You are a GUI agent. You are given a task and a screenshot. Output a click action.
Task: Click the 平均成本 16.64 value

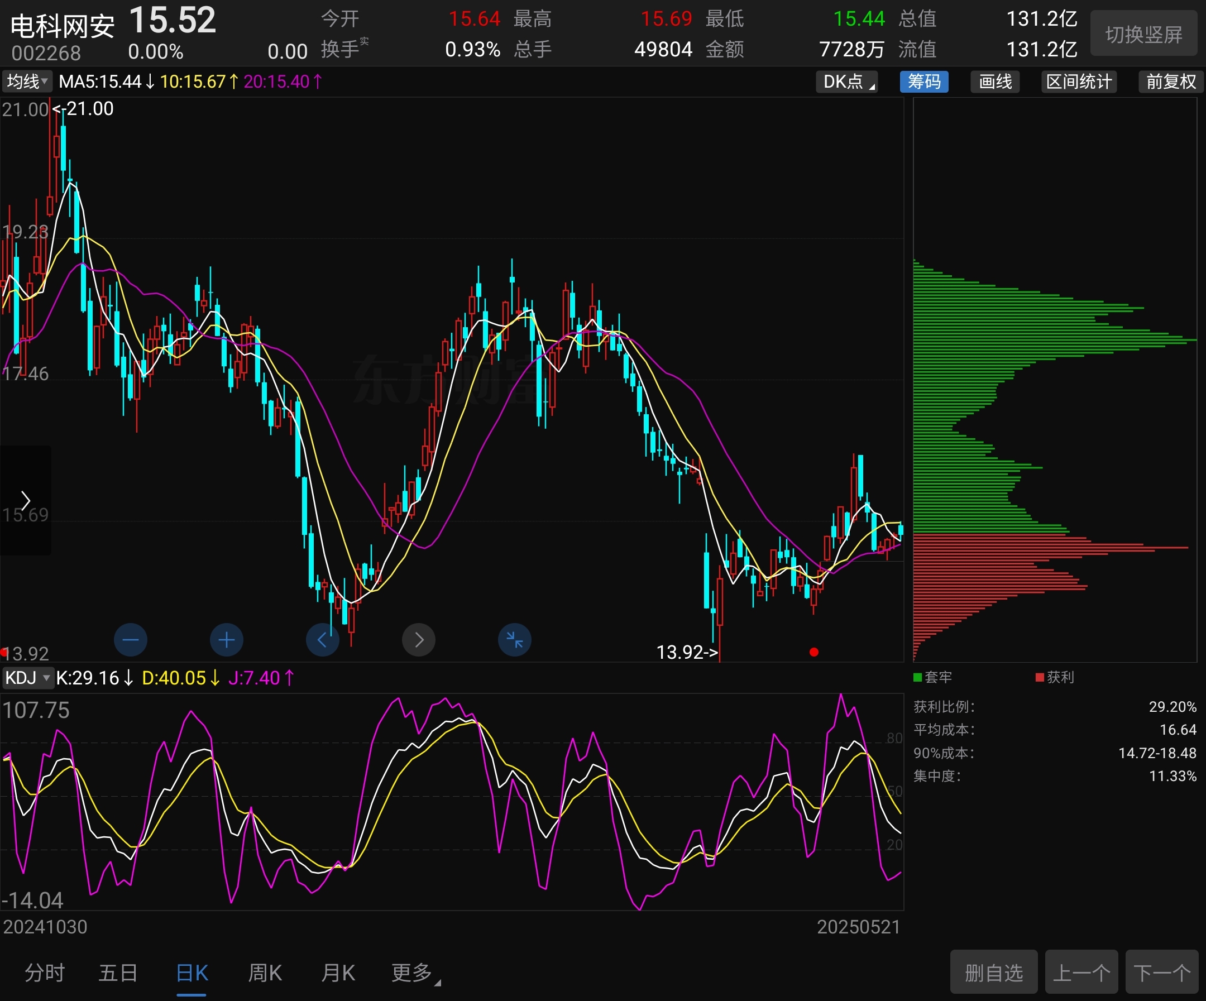(x=1178, y=730)
